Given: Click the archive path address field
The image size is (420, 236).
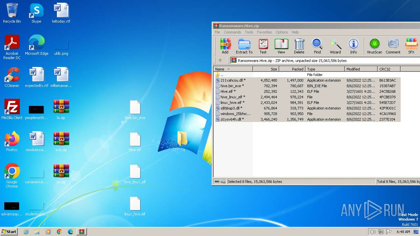Looking at the screenshot, I should pyautogui.click(x=325, y=60).
